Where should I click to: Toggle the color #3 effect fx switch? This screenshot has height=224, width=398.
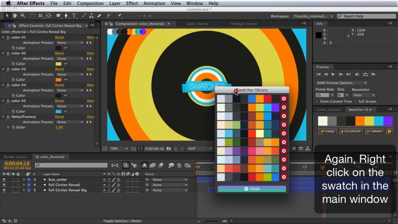coord(8,69)
